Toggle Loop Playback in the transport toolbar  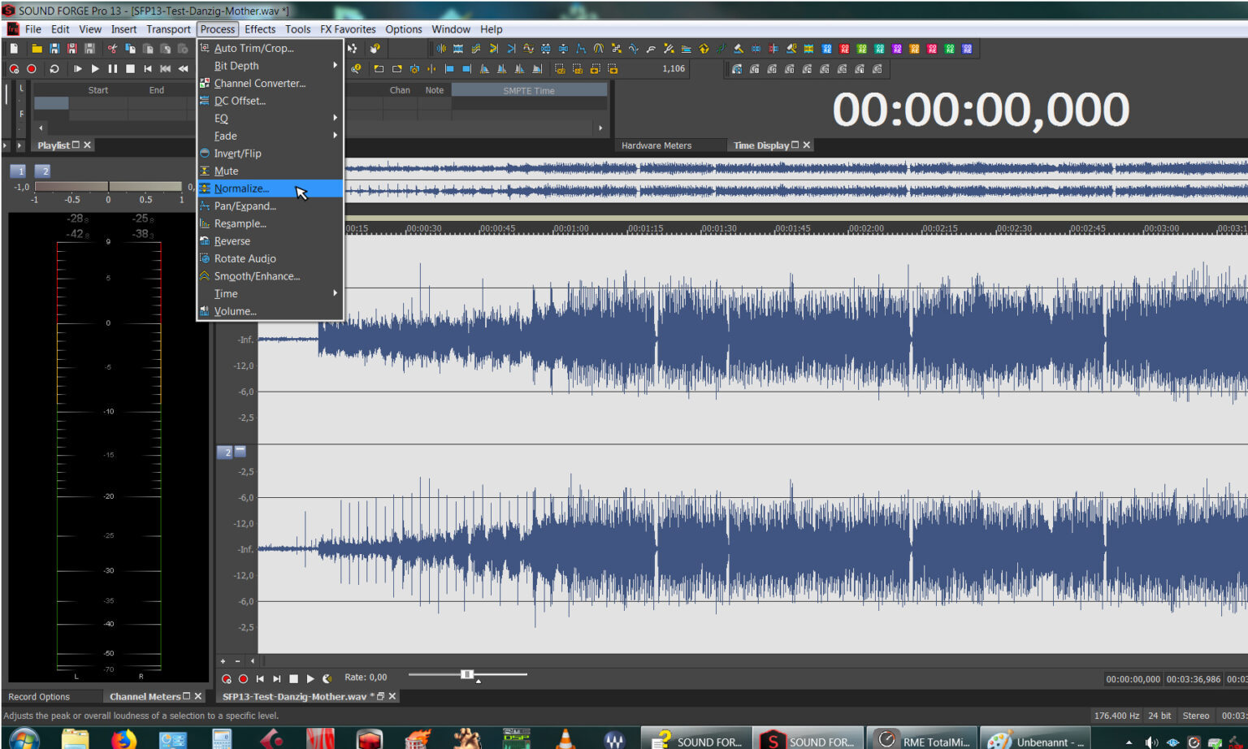[x=54, y=69]
